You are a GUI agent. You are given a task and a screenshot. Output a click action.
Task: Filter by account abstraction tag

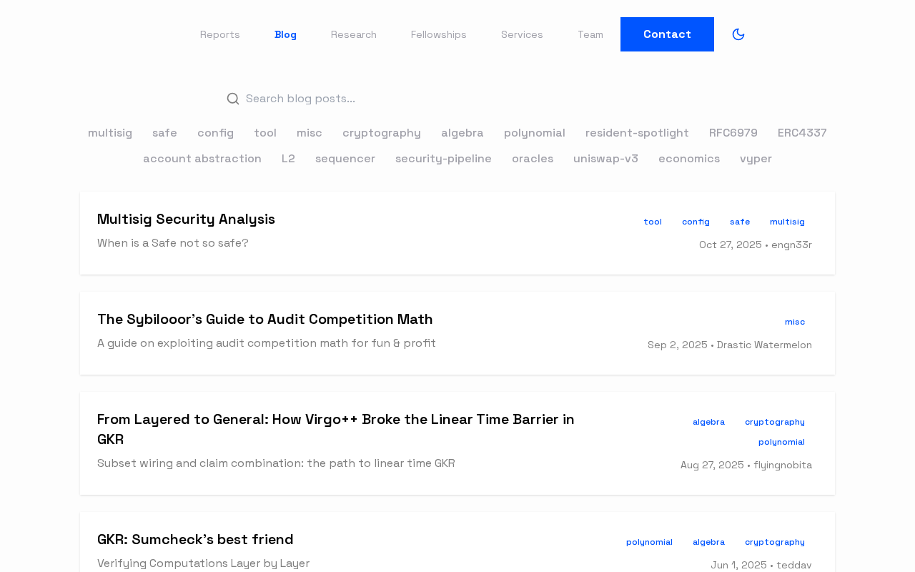[202, 159]
